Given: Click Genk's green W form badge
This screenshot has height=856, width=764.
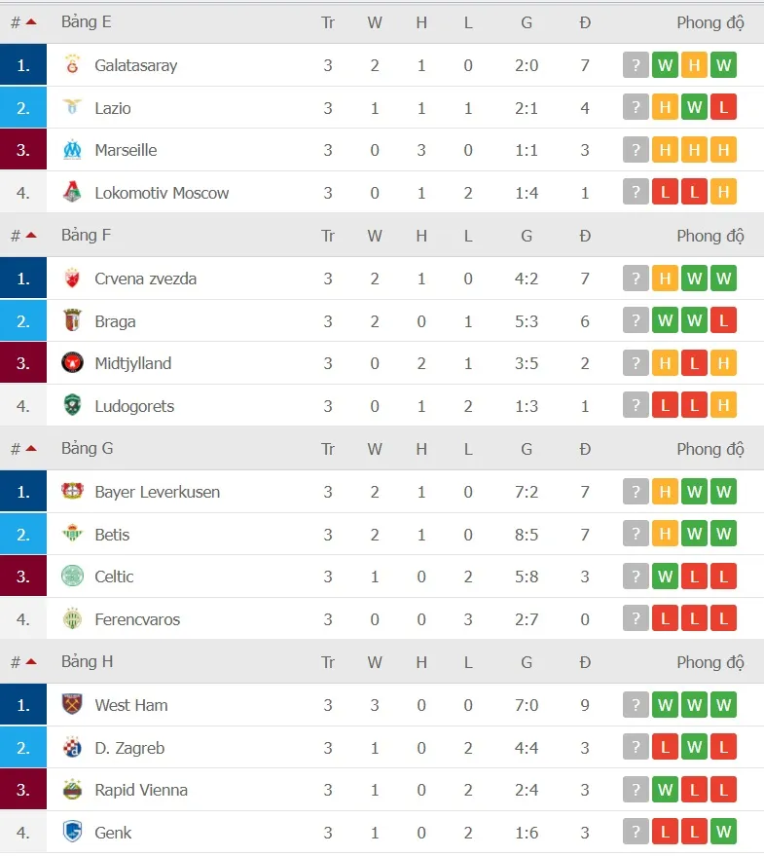Looking at the screenshot, I should (723, 833).
